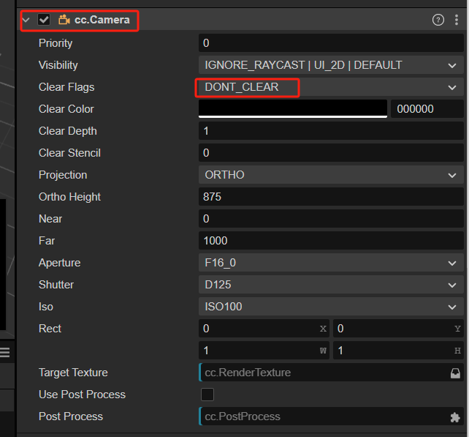Image resolution: width=469 pixels, height=437 pixels.
Task: Open cc.Camera help documentation icon
Action: pos(438,20)
